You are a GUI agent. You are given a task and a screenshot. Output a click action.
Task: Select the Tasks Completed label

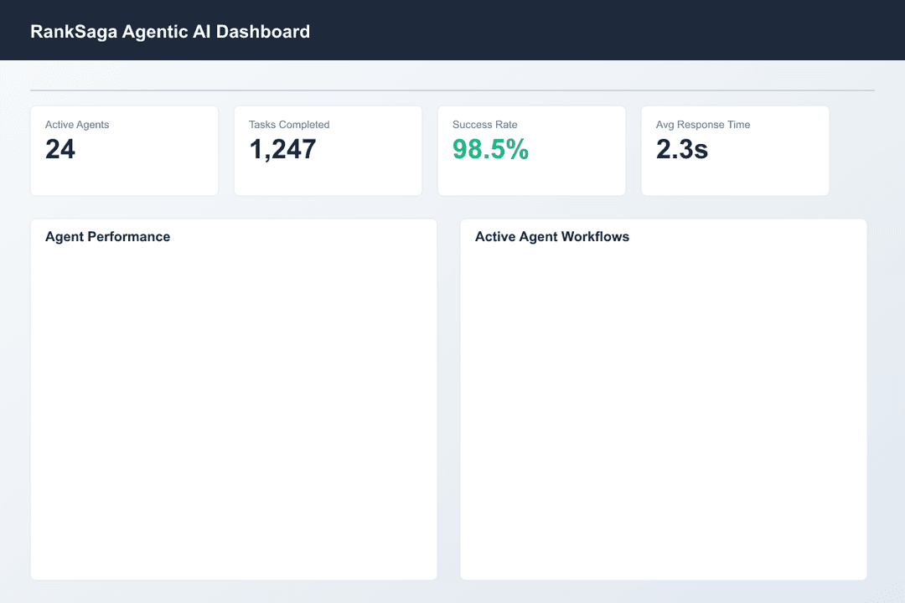(289, 125)
